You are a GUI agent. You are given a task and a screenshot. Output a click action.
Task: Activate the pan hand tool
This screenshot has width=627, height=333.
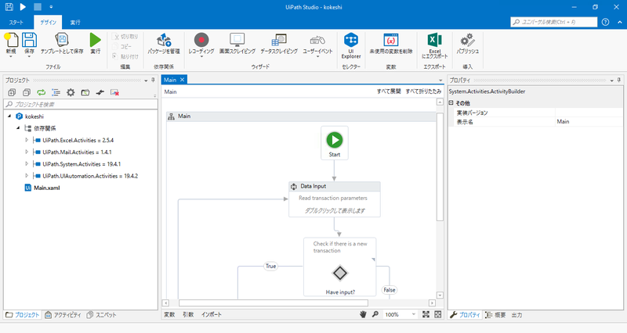(363, 314)
